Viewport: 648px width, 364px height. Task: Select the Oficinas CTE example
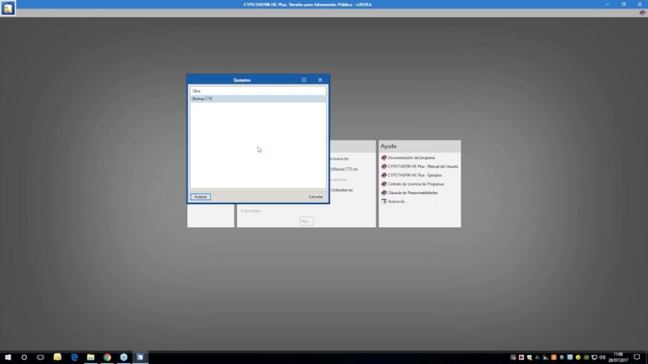click(x=202, y=99)
